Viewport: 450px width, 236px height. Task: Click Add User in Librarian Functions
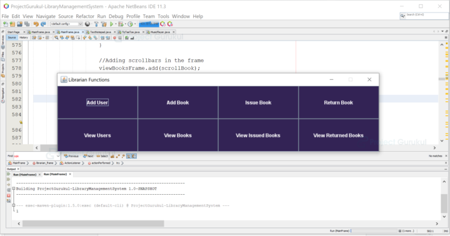[x=97, y=102]
